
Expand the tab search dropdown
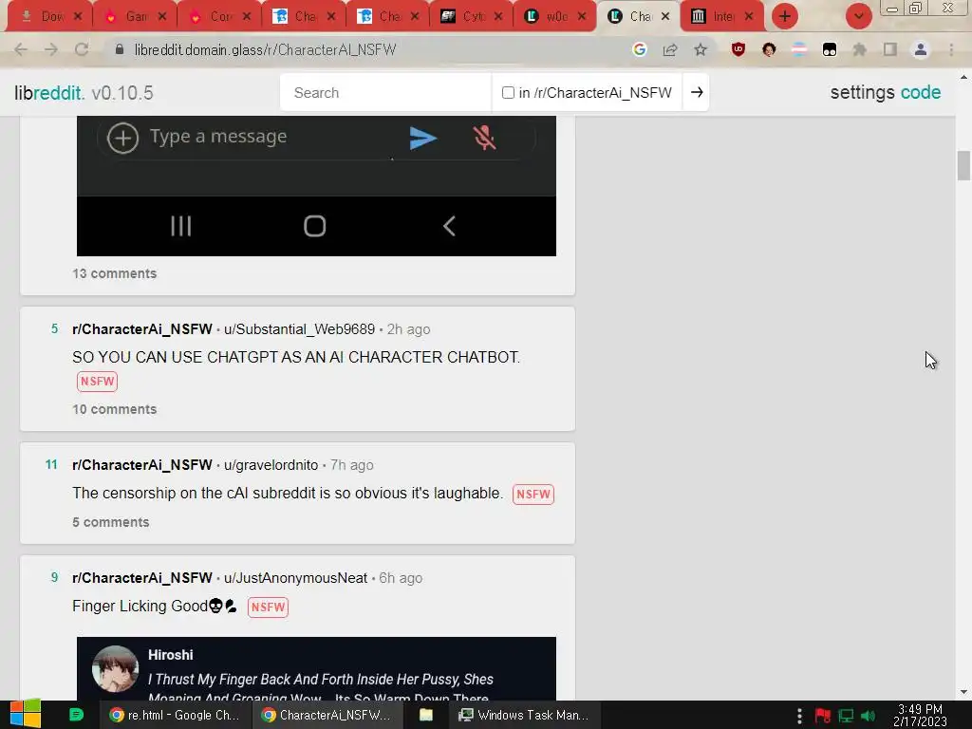click(858, 16)
